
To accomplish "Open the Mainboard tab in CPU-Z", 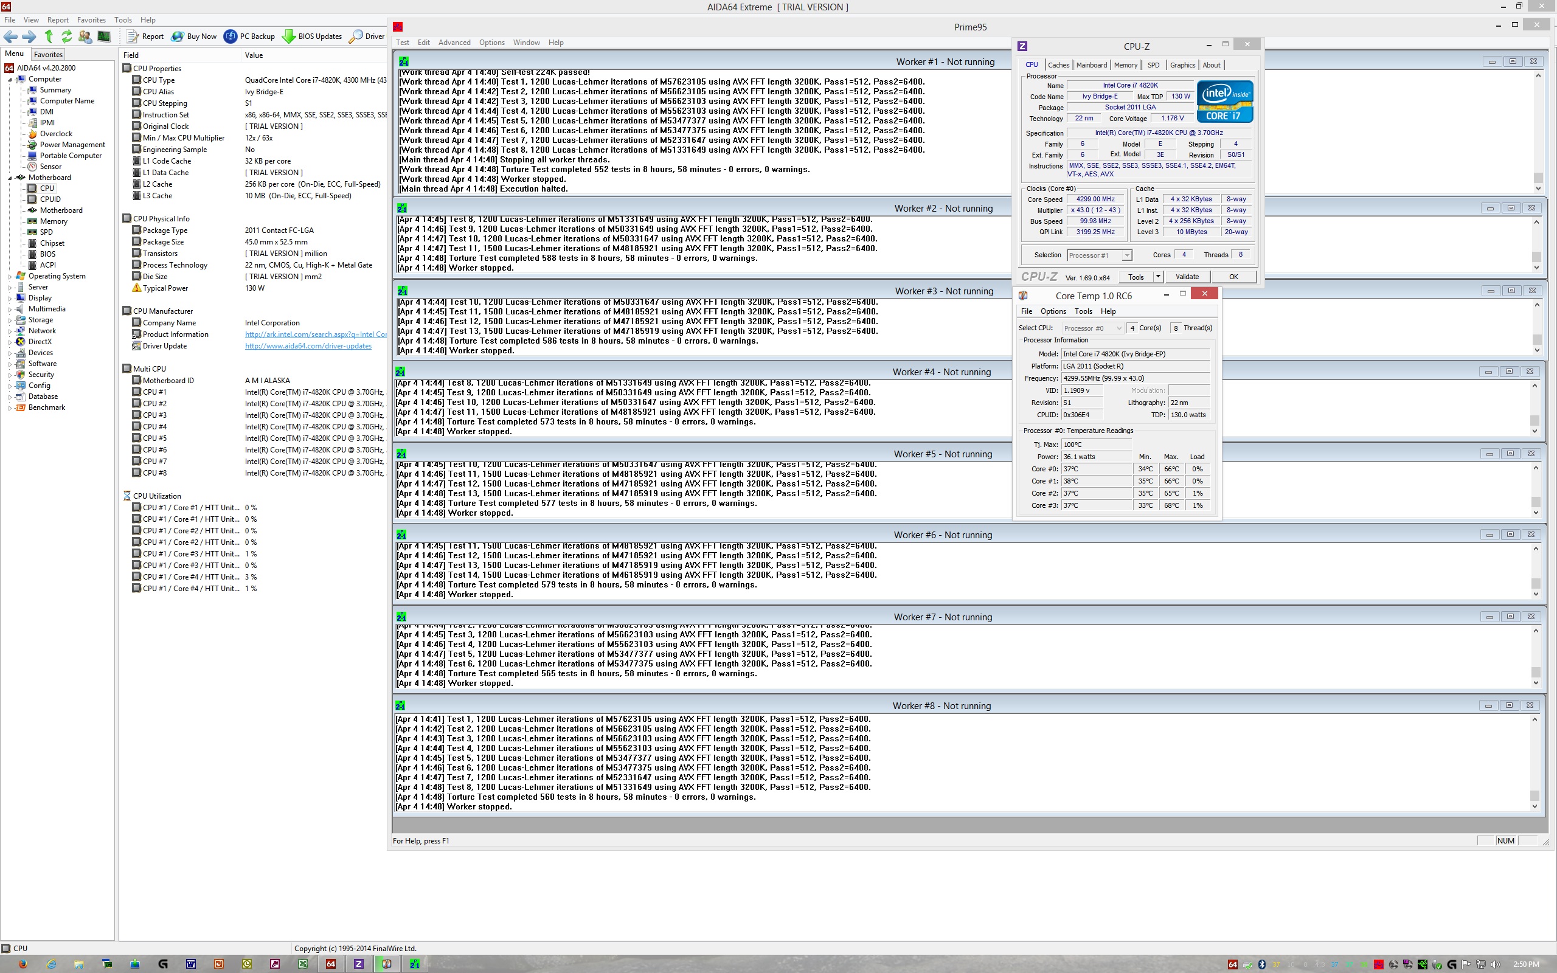I will [x=1091, y=65].
